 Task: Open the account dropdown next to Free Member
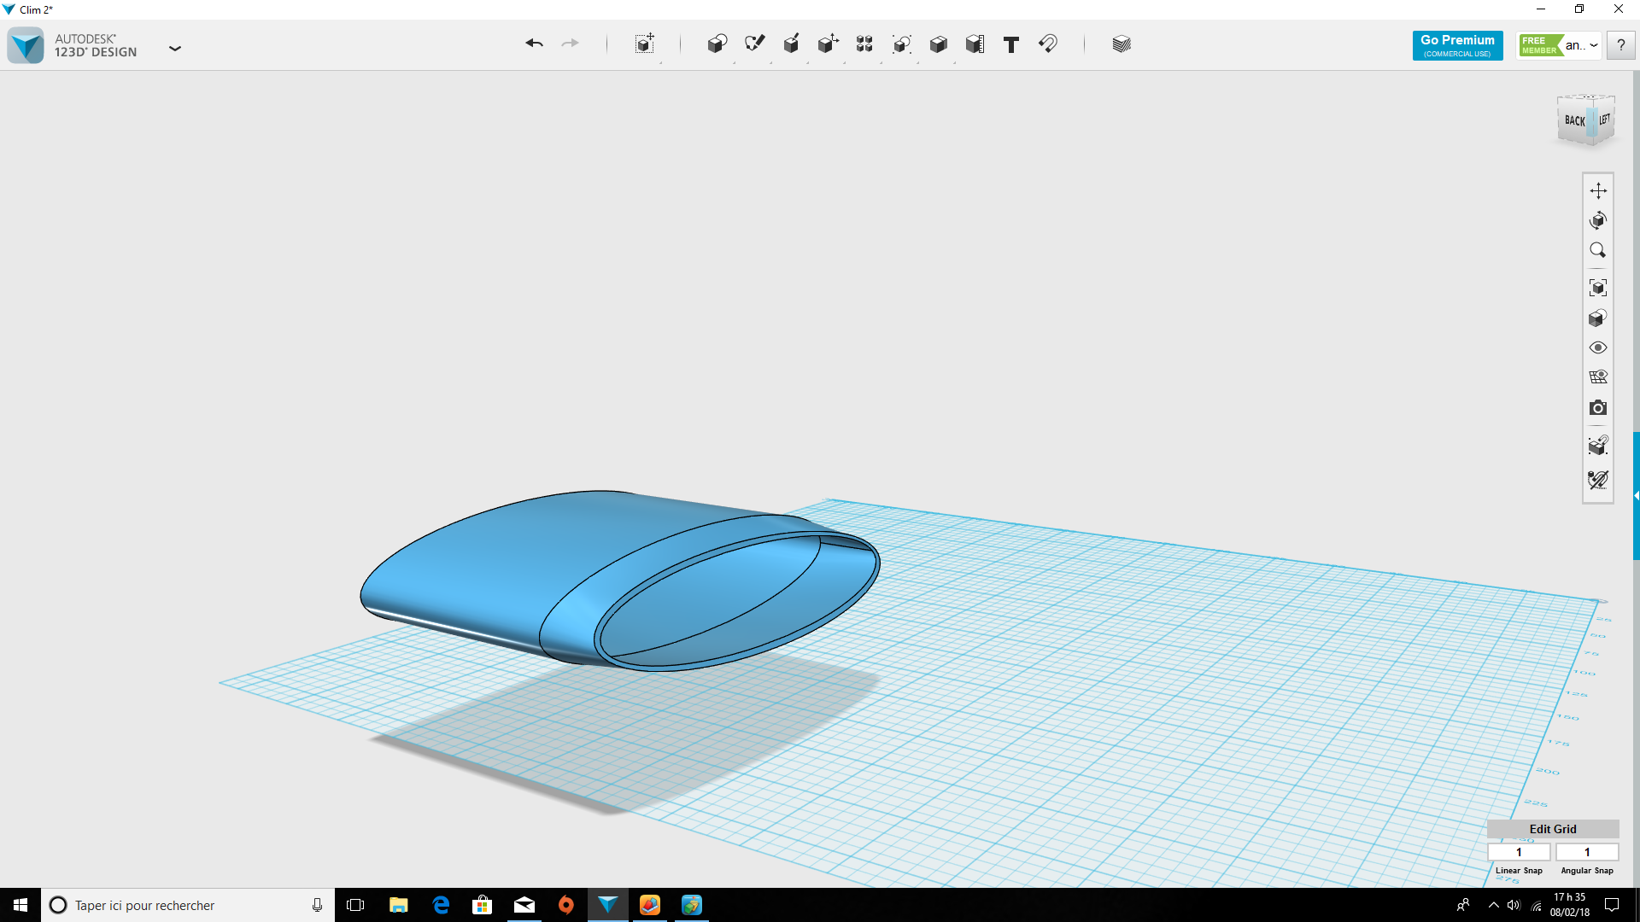[x=1594, y=45]
